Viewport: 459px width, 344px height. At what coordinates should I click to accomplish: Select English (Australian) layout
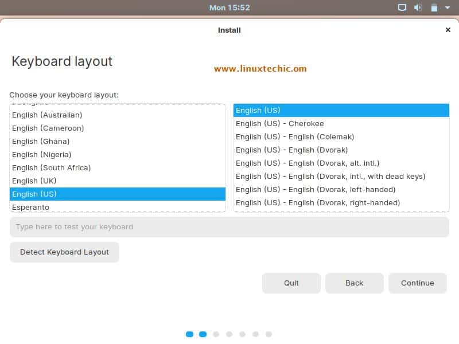(118, 115)
